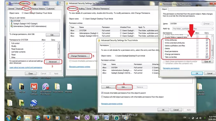Check Apply these permissions to objects only
Screen dimensions: 216x121
point(164,63)
